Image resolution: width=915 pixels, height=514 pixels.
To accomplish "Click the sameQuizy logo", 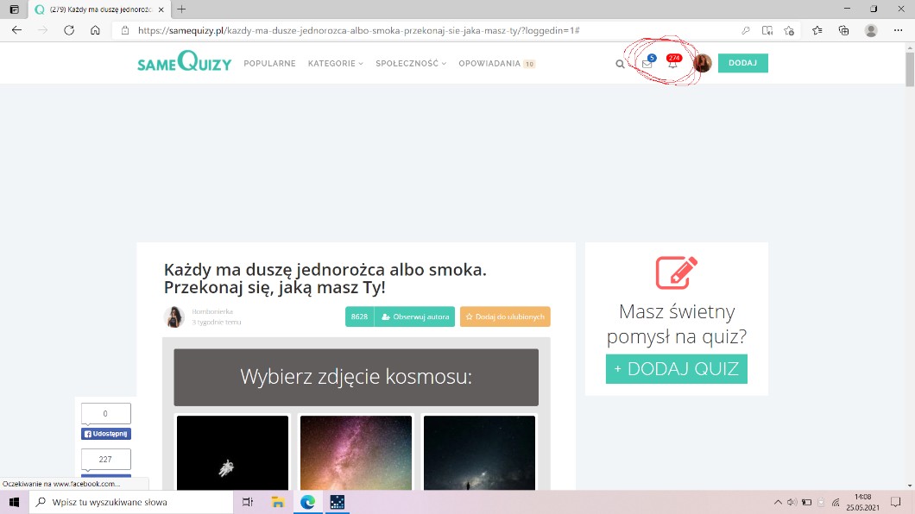I will click(184, 63).
